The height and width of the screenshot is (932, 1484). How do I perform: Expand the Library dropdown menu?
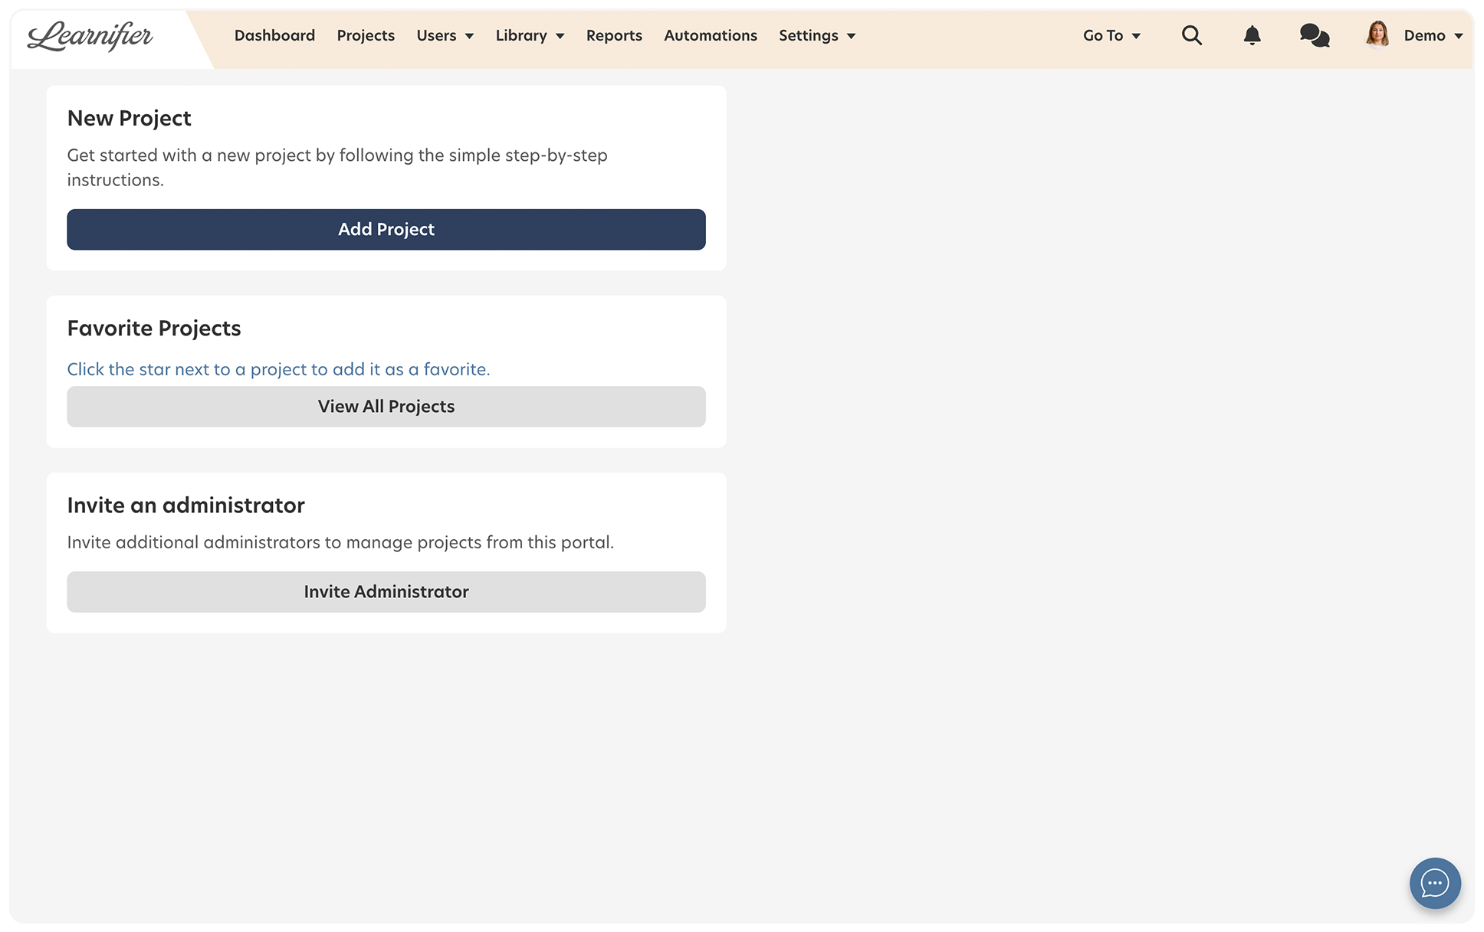tap(530, 35)
